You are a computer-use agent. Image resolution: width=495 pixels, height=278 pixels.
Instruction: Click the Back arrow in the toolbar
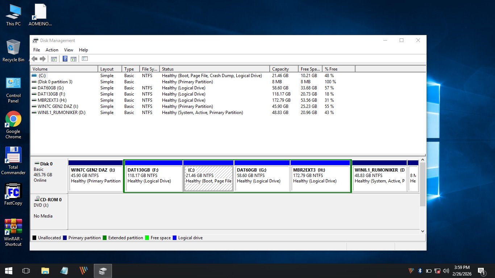click(34, 59)
